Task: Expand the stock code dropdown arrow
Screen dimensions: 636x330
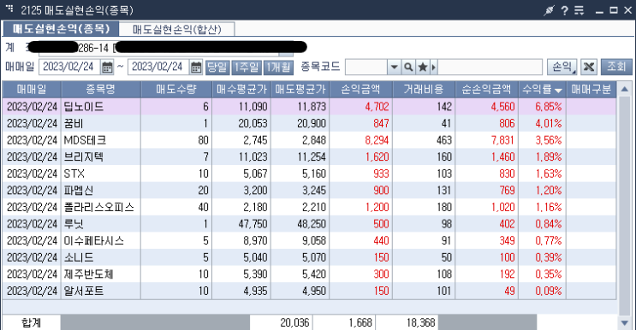Action: pos(394,68)
